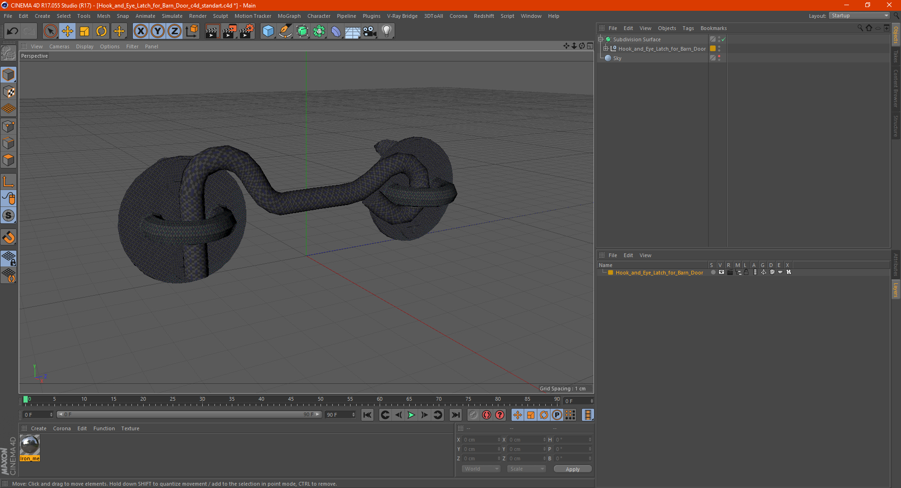Add a Cube primitive object
The image size is (901, 488).
tap(268, 31)
